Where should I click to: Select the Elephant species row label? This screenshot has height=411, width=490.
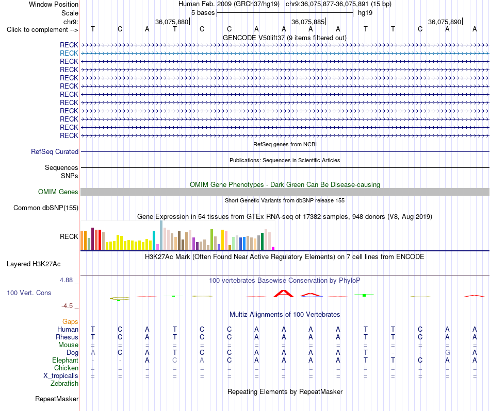[65, 361]
